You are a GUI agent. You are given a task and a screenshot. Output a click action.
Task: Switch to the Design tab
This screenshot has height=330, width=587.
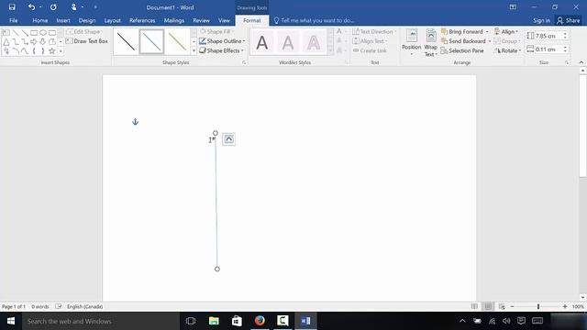87,20
